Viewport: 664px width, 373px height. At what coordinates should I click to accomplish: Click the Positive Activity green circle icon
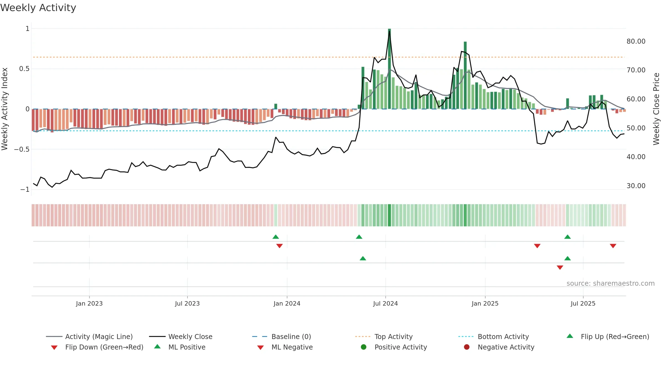pyautogui.click(x=364, y=347)
